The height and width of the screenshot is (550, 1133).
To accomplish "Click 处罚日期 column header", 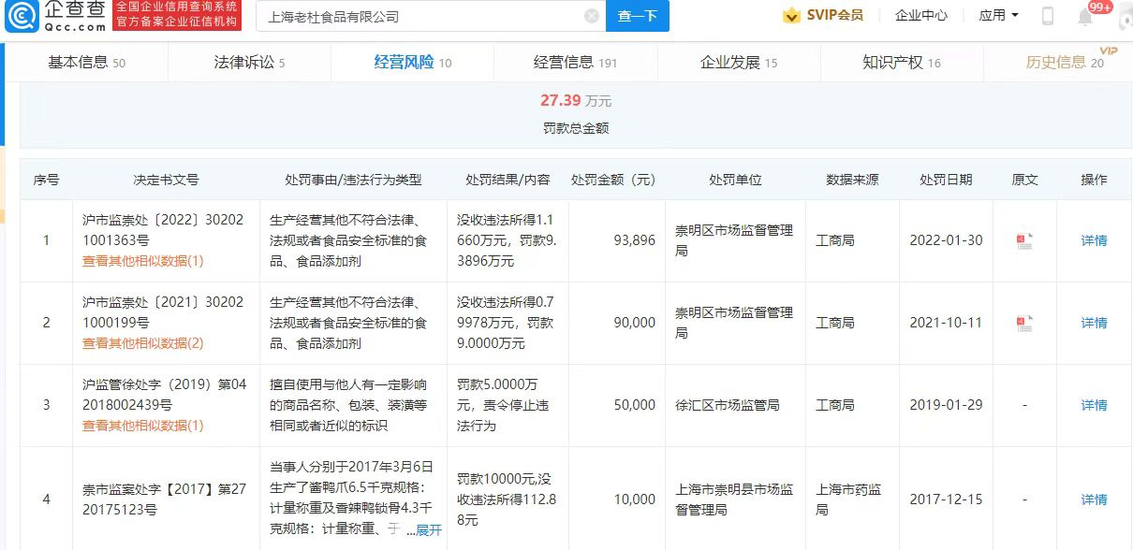I will [946, 180].
